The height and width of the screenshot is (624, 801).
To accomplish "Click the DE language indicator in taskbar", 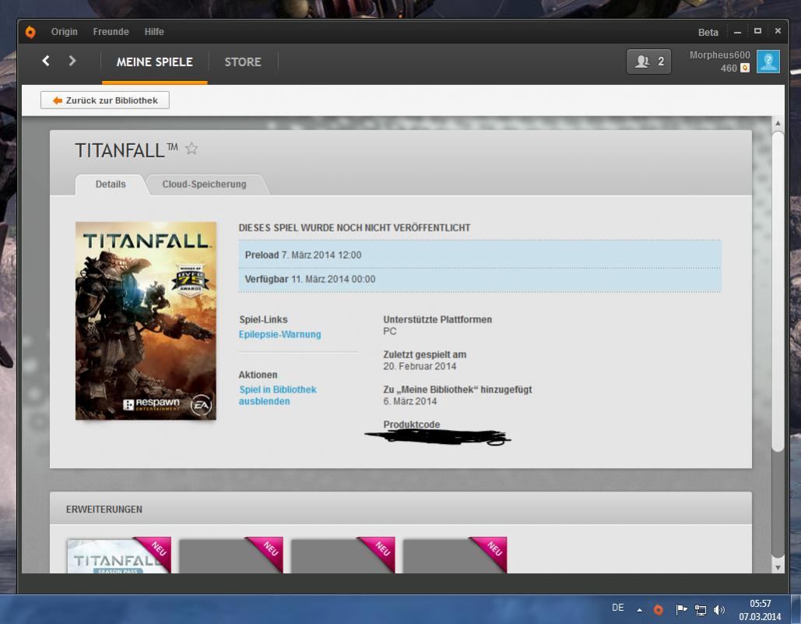I will [617, 608].
